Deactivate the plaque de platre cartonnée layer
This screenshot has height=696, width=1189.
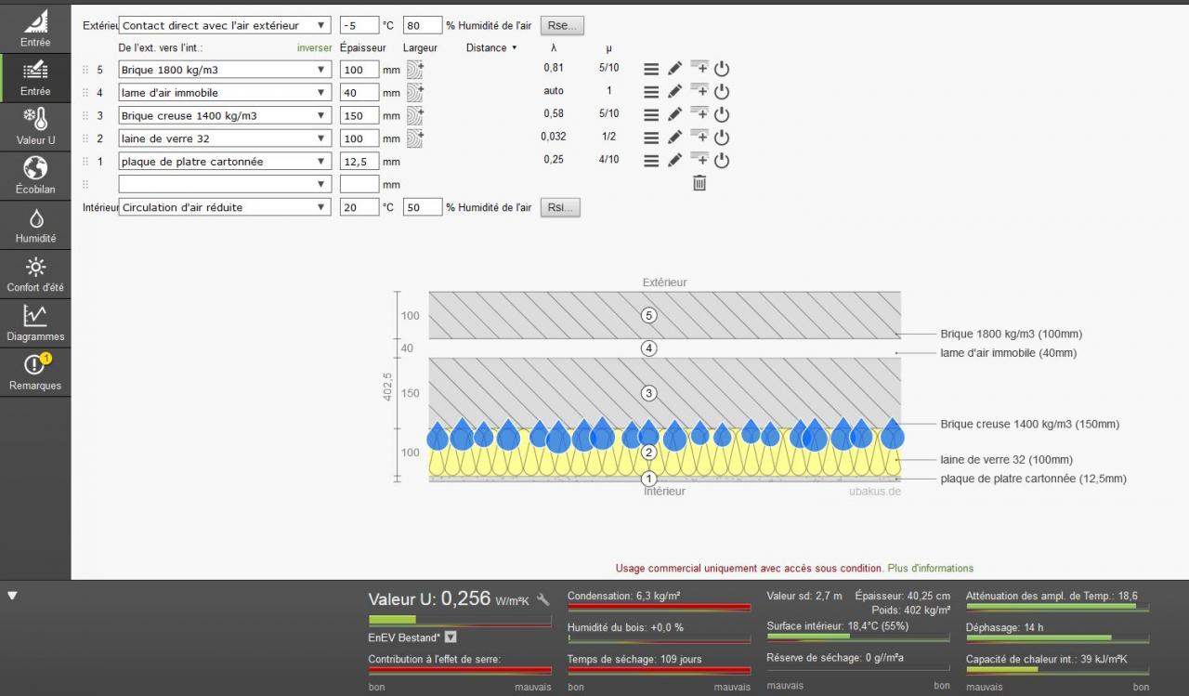[722, 161]
